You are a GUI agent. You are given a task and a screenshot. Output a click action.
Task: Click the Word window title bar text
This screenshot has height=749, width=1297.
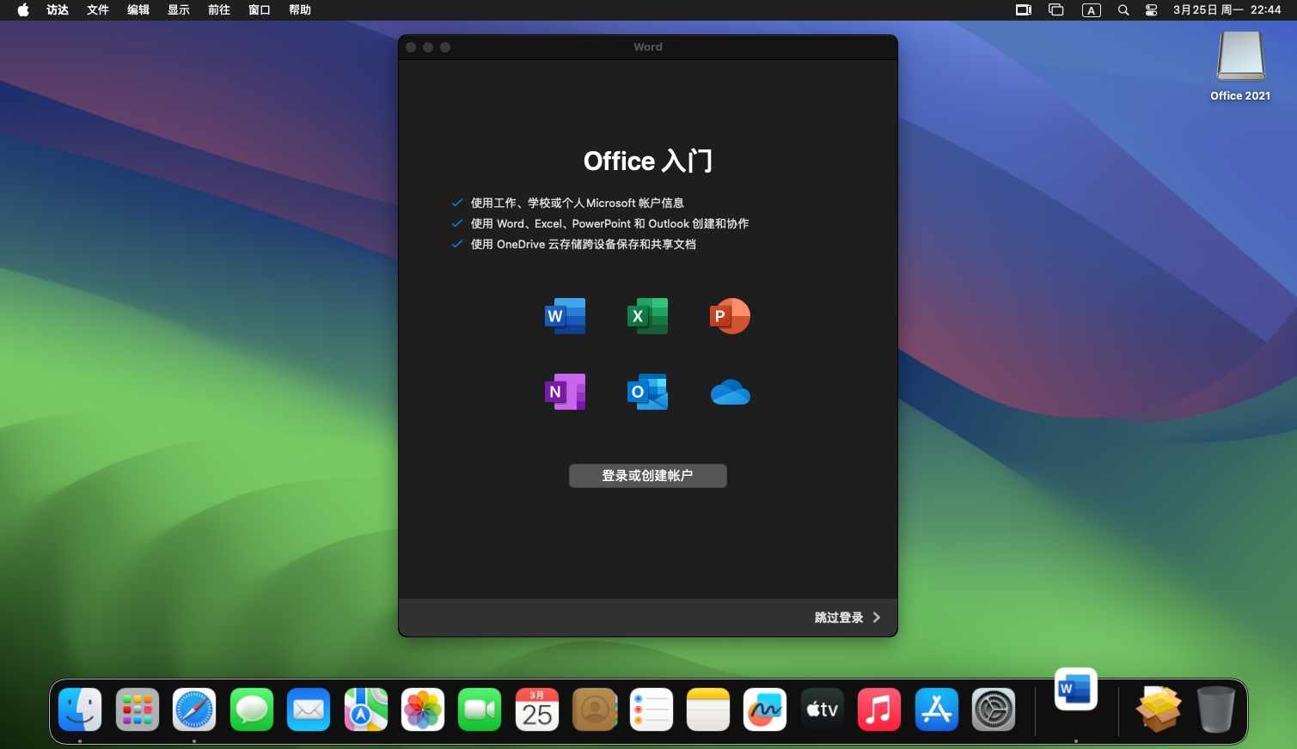(648, 47)
